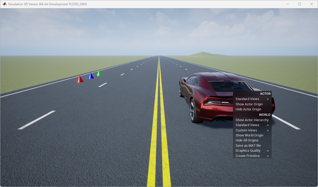This screenshot has width=318, height=187.
Task: Minimize the Simulation 3D Viewer window
Action: click(288, 4)
